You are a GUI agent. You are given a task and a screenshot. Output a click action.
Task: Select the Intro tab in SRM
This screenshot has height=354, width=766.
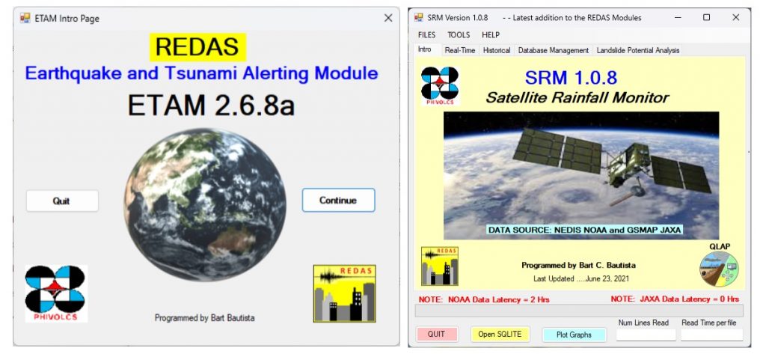click(425, 49)
